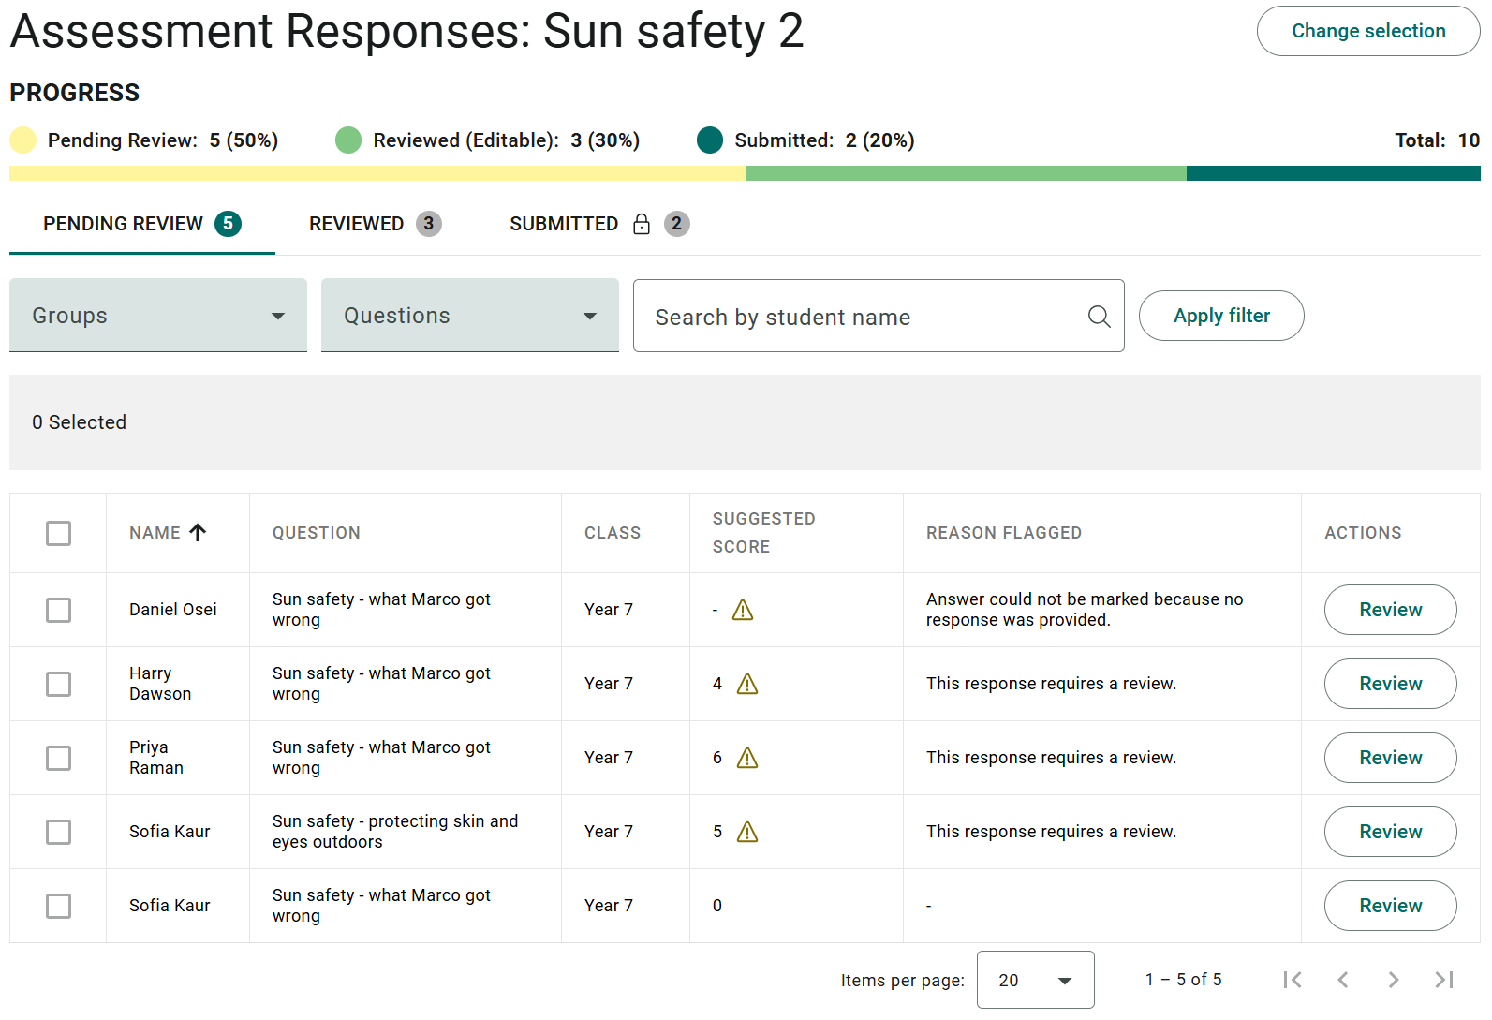Go to first page of results
Viewport: 1492px width, 1020px height.
[x=1293, y=980]
